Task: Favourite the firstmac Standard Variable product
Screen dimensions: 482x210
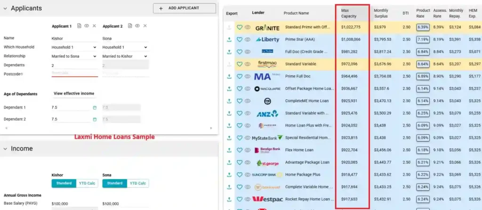Action: click(x=240, y=64)
